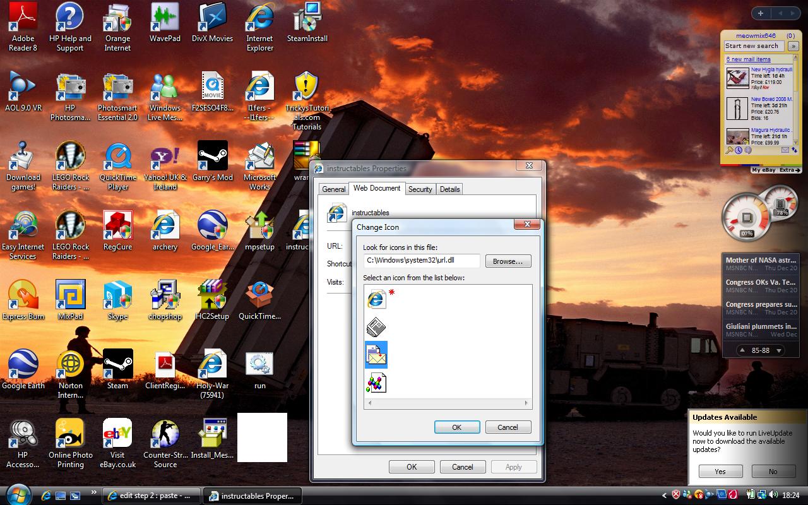Select the RegCure desktop icon
Viewport: 808px width, 505px height.
pyautogui.click(x=117, y=231)
